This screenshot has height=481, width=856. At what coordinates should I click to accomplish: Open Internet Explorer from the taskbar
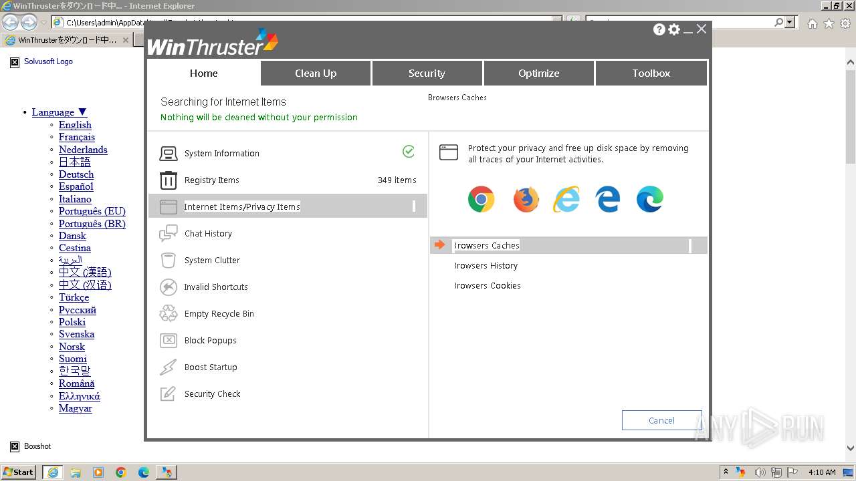pyautogui.click(x=53, y=472)
